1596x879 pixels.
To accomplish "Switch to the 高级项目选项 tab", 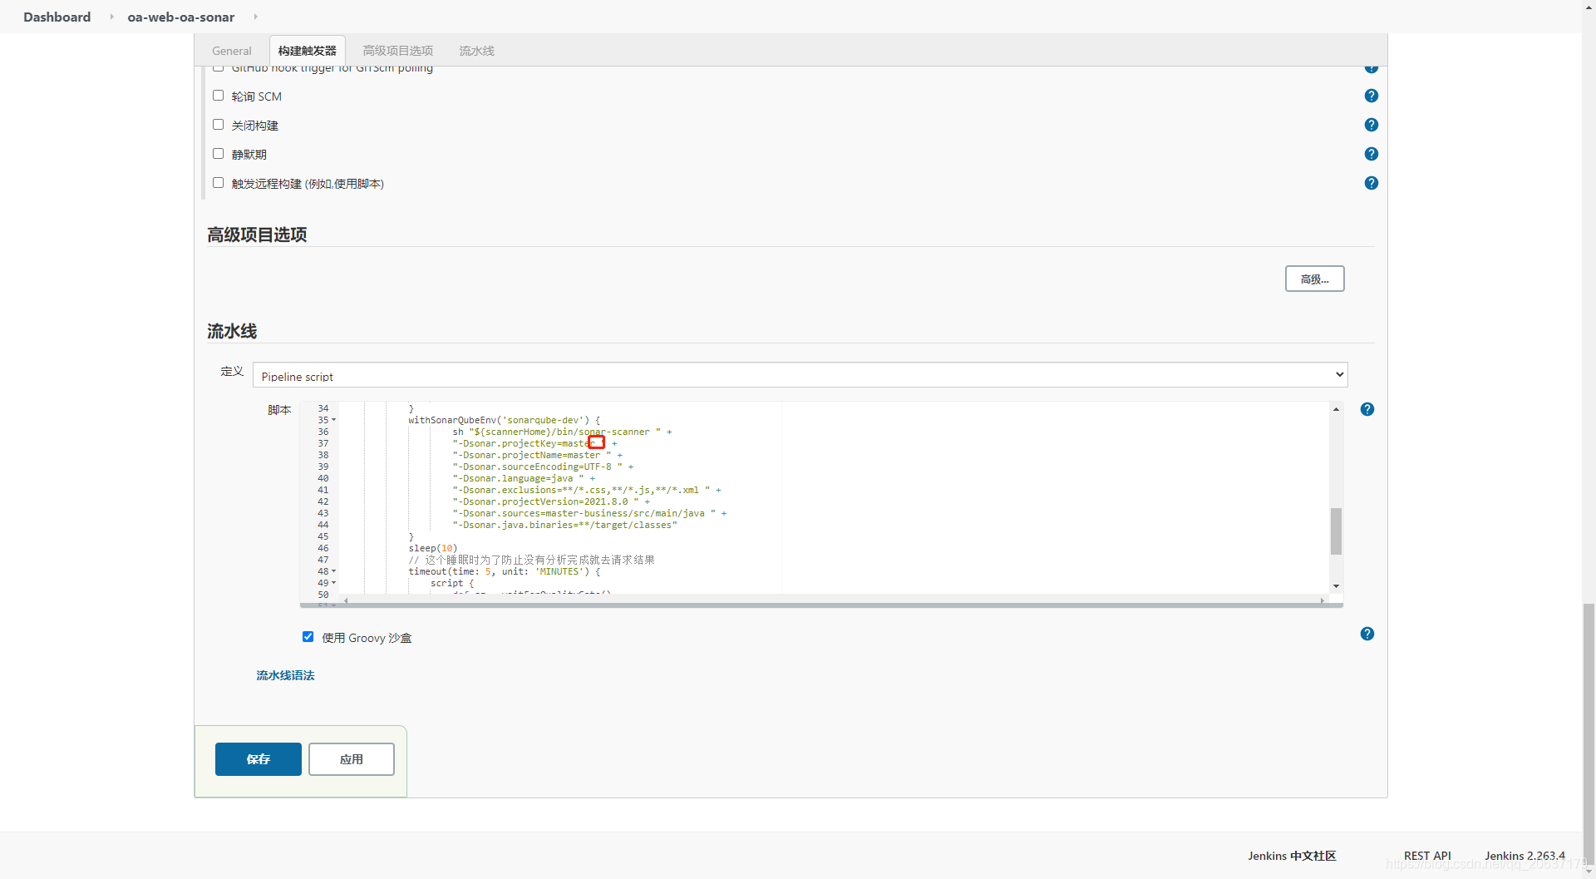I will 397,51.
